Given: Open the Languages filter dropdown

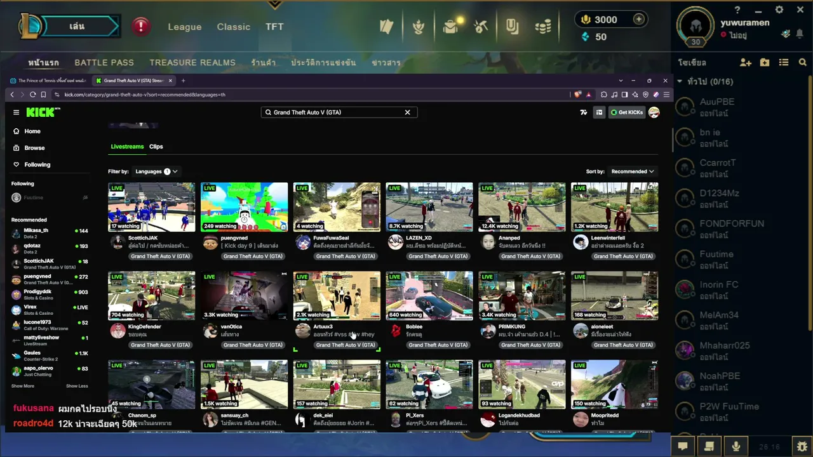Looking at the screenshot, I should click(156, 171).
